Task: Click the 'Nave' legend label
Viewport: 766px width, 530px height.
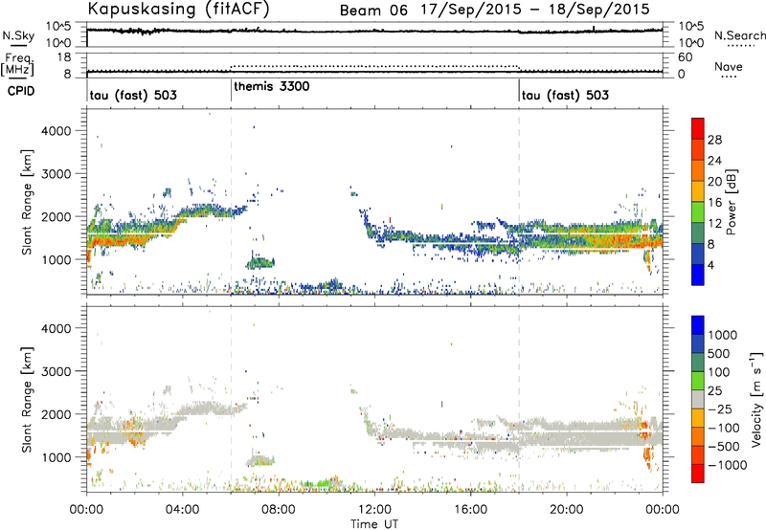Action: (729, 66)
